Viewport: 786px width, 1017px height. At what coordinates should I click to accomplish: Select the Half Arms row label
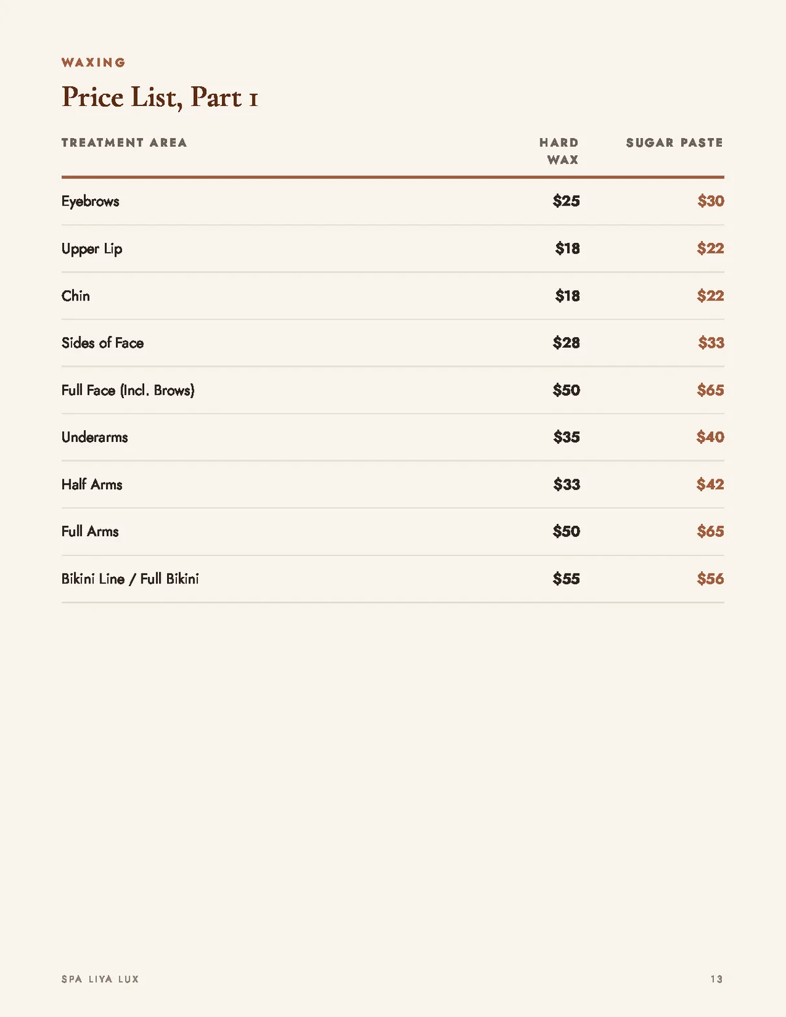click(92, 484)
